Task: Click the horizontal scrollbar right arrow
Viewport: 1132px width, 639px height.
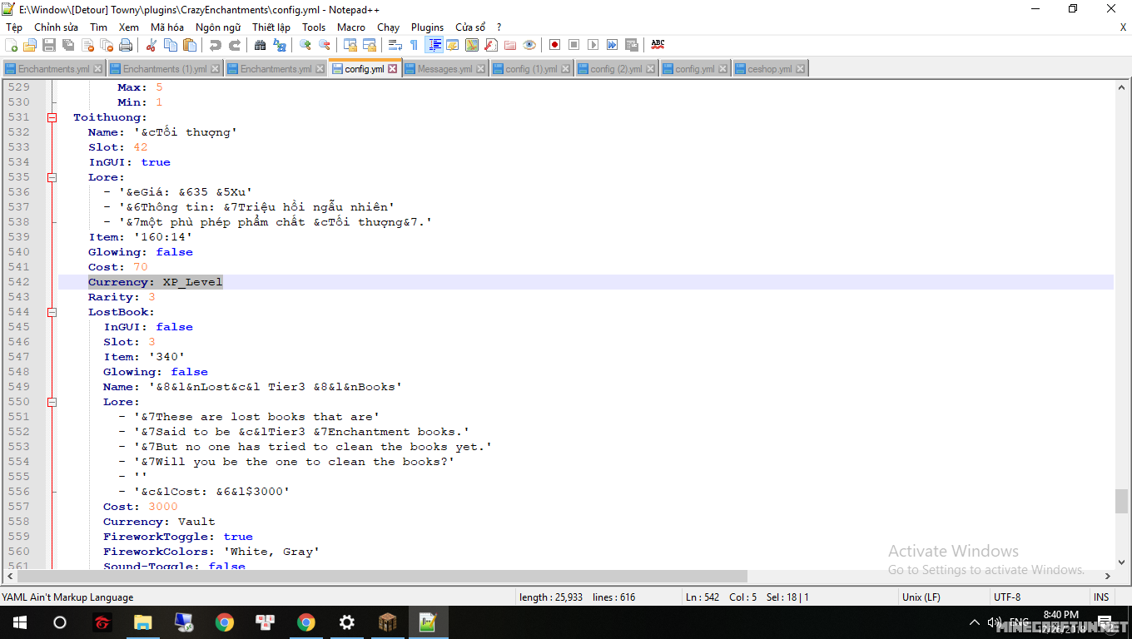Action: point(1108,576)
